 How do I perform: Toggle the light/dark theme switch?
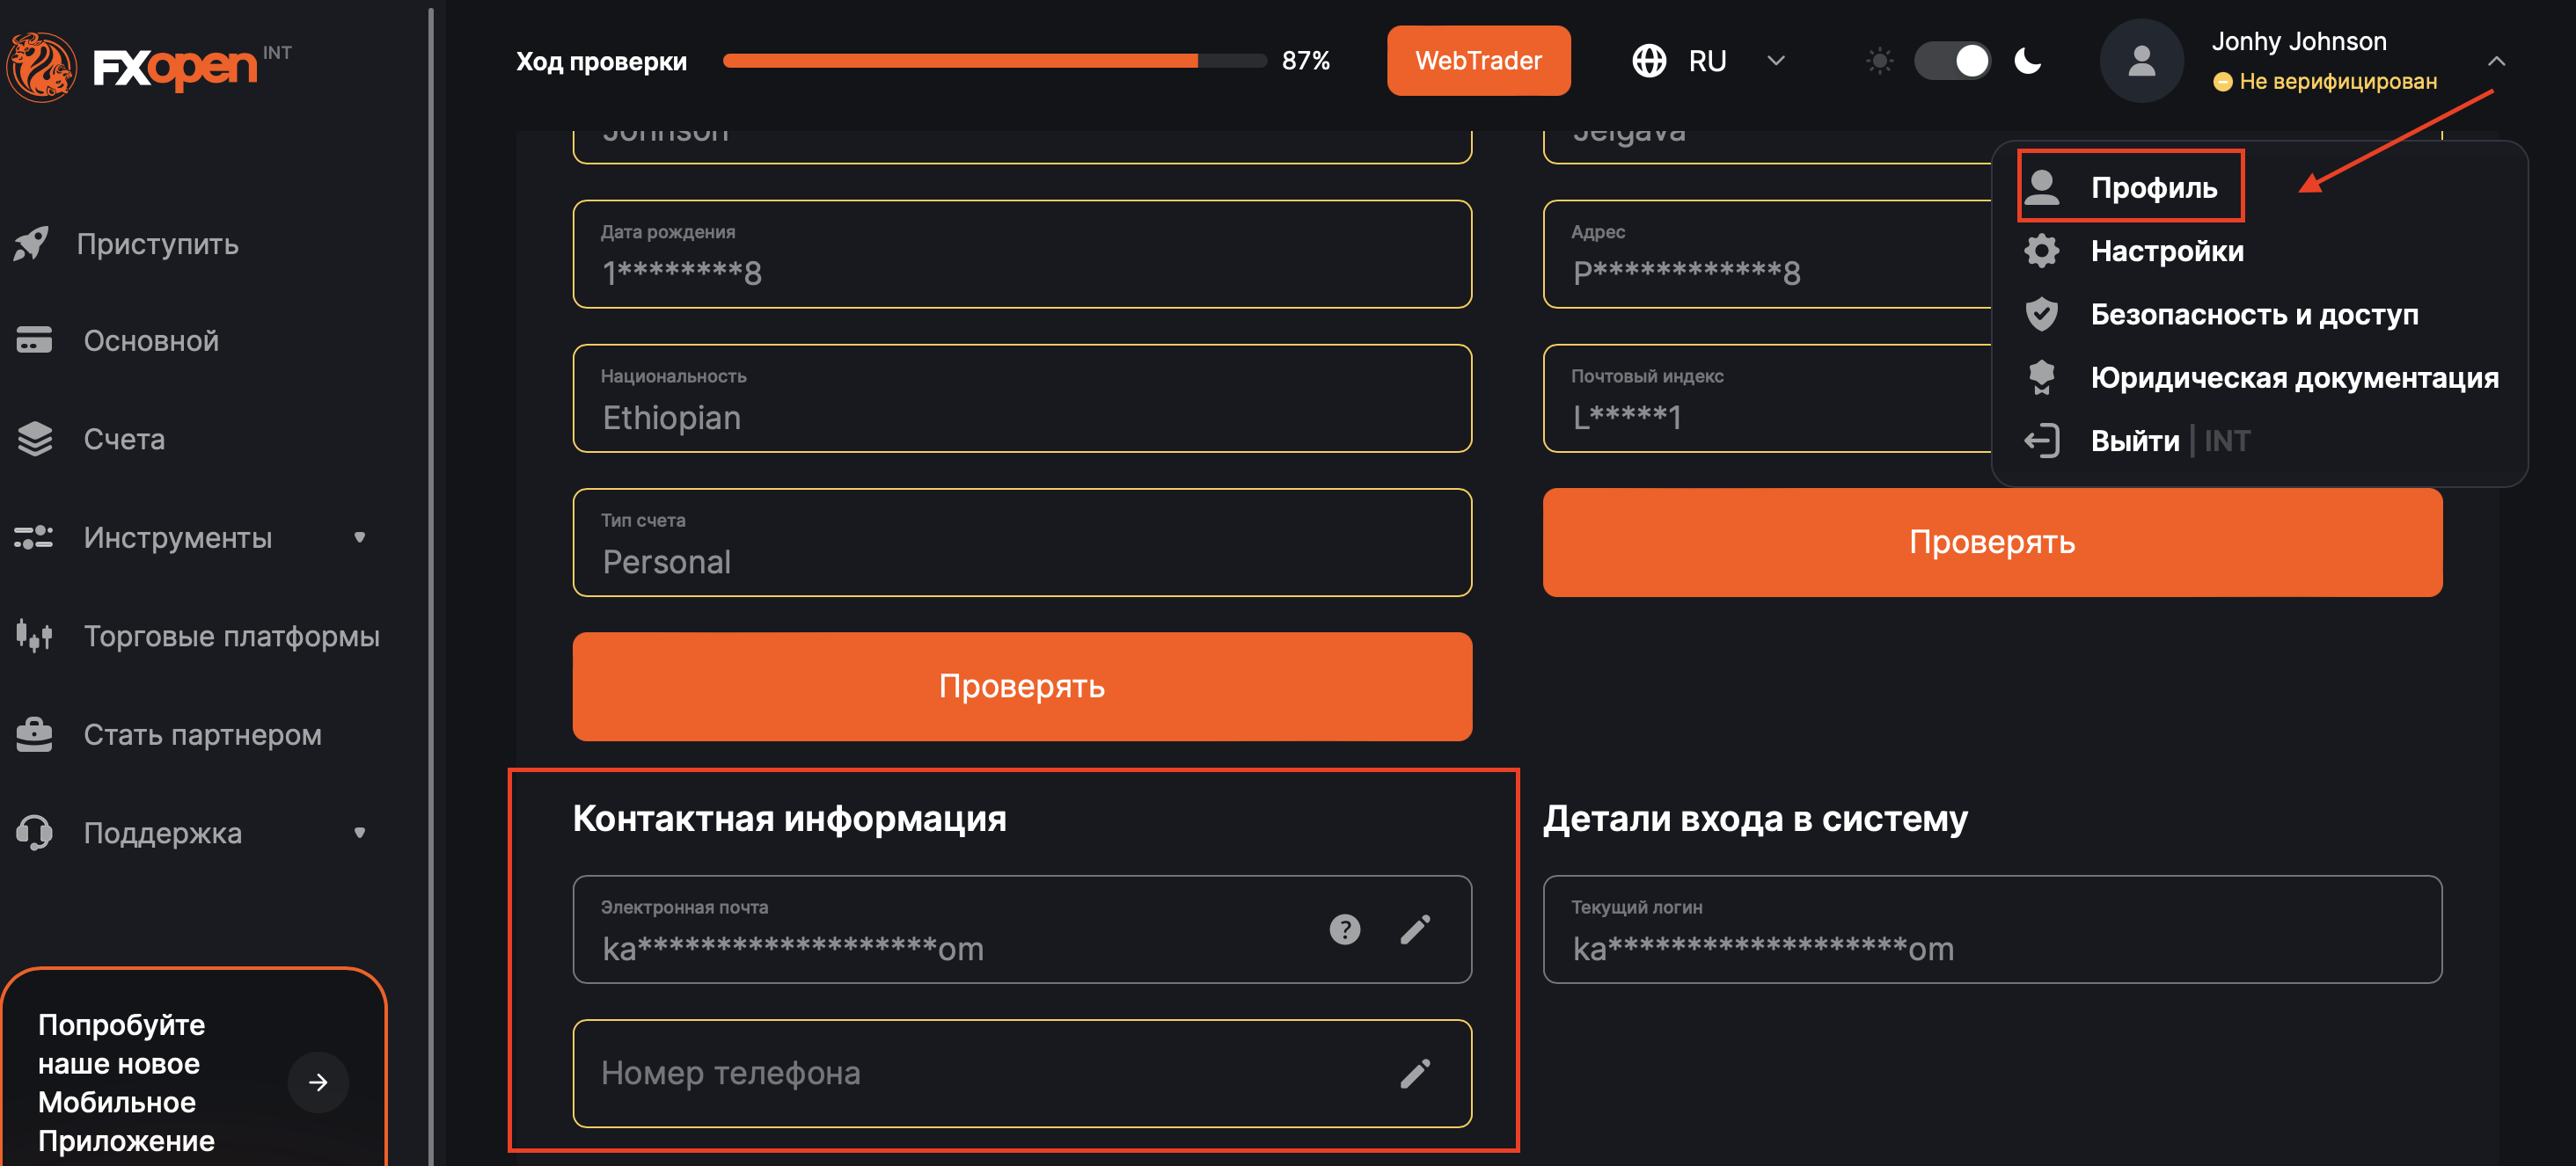pyautogui.click(x=1952, y=61)
